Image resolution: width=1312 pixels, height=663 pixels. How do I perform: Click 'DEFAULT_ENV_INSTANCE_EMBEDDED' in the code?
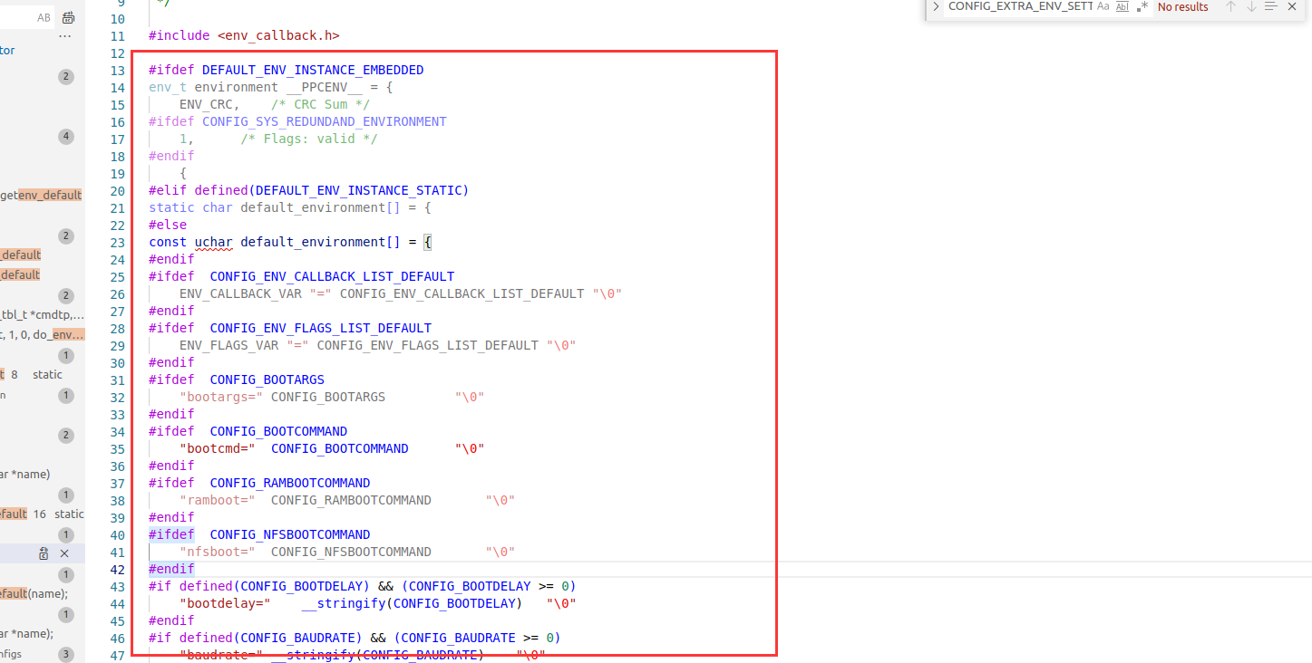click(x=313, y=71)
